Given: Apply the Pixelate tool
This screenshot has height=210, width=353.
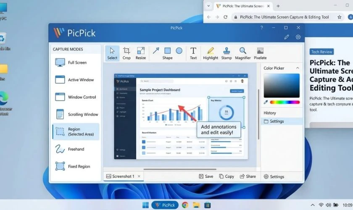Looking at the screenshot, I should pos(260,53).
